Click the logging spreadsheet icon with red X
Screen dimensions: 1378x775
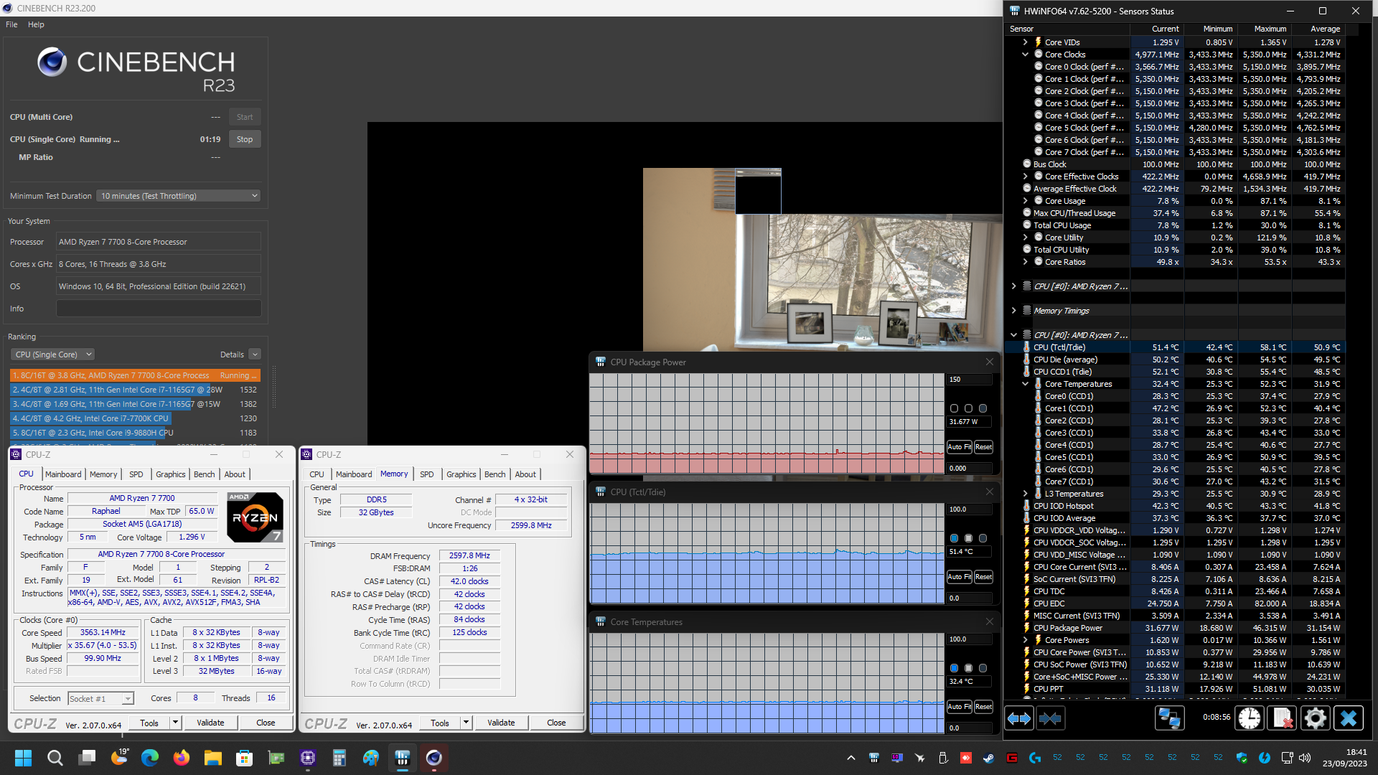tap(1283, 718)
